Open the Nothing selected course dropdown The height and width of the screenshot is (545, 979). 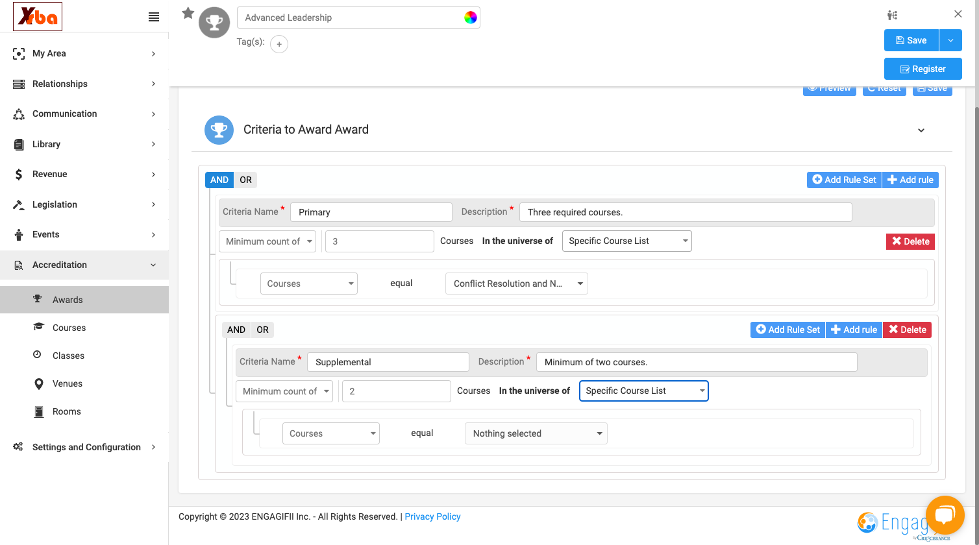(x=536, y=433)
